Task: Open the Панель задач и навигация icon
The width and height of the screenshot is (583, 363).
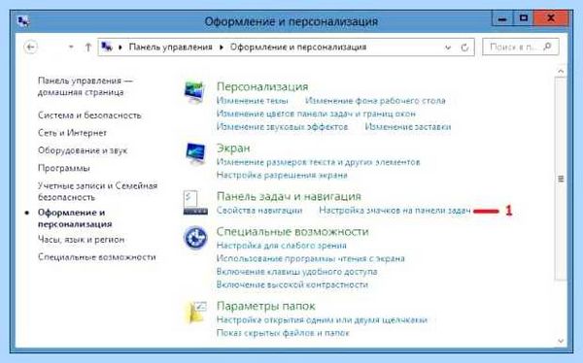Action: [195, 203]
